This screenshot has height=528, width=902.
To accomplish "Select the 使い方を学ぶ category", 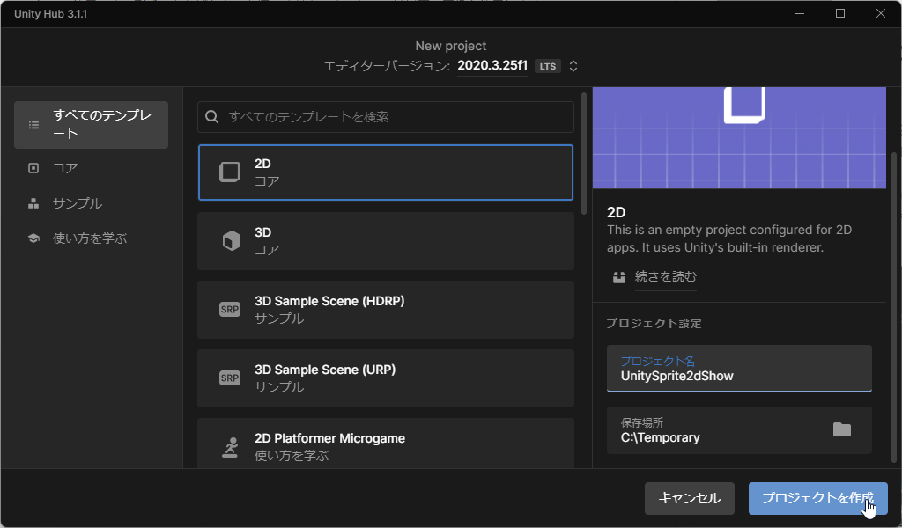I will tap(91, 238).
